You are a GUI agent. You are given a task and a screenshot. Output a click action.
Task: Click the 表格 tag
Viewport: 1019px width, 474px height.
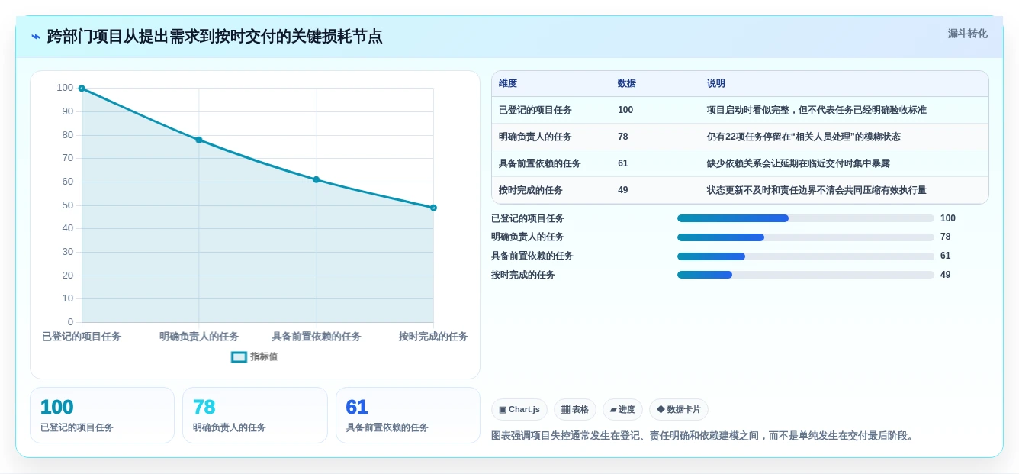click(575, 409)
